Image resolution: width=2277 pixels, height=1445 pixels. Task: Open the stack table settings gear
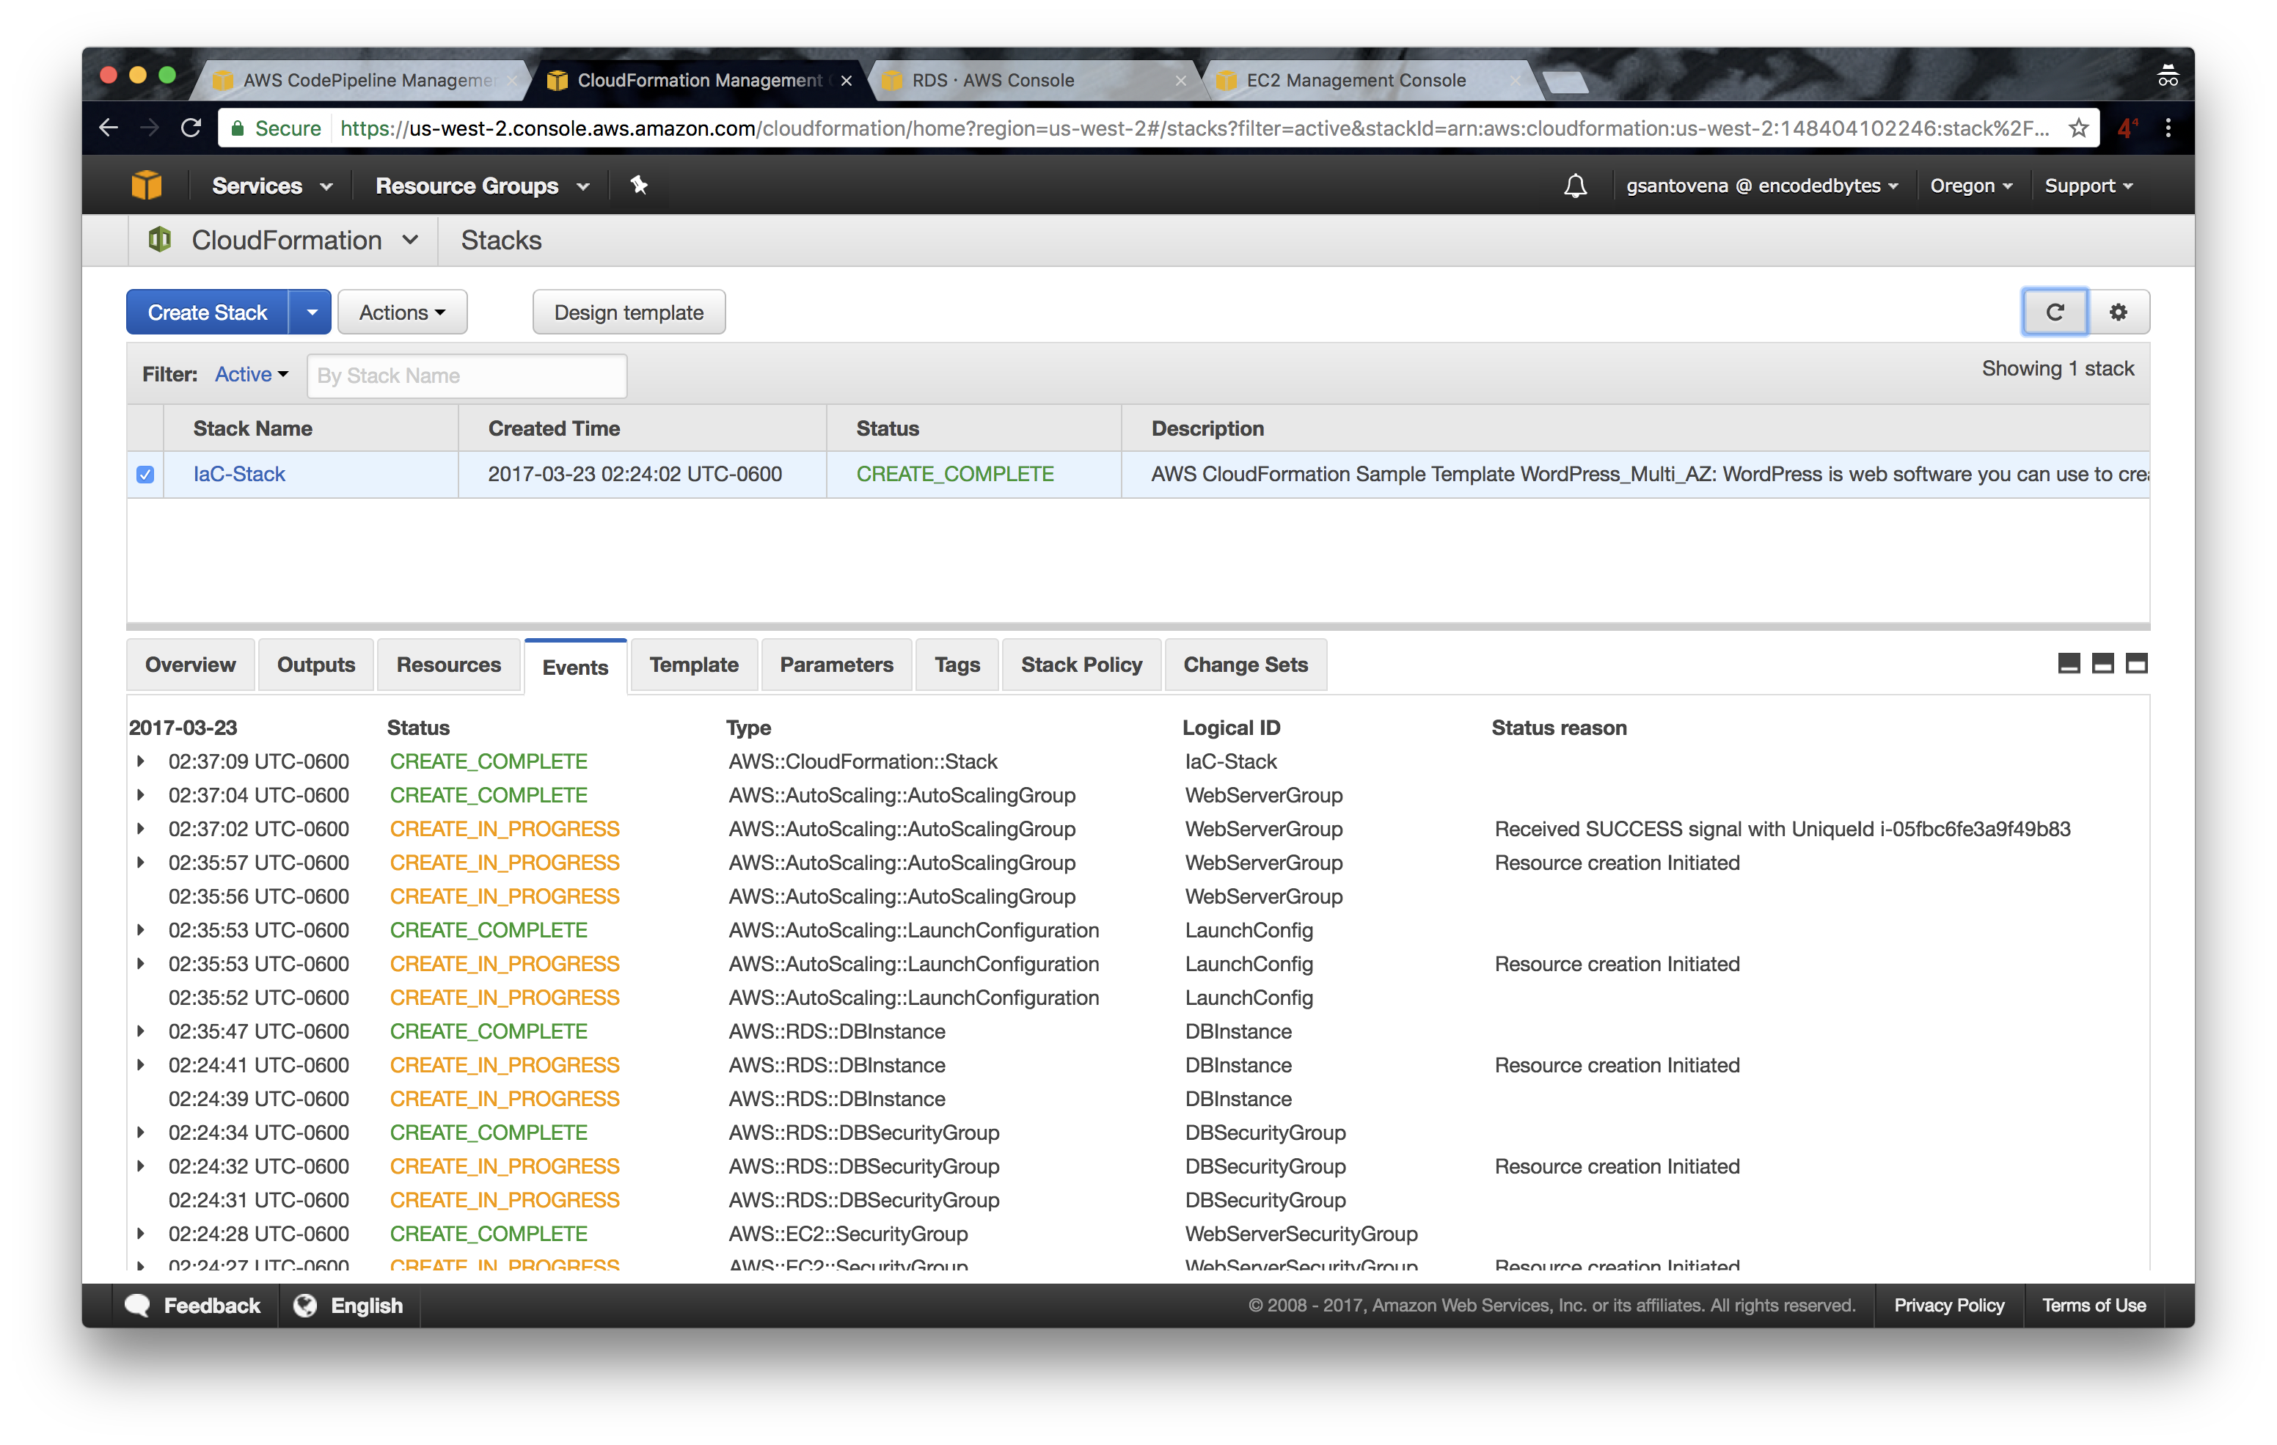click(x=2118, y=312)
